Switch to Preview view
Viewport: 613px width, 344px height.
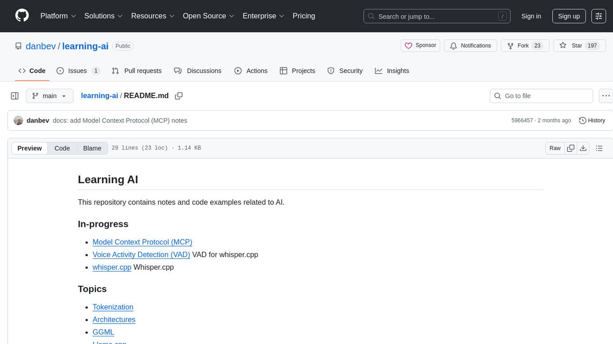pyautogui.click(x=30, y=148)
